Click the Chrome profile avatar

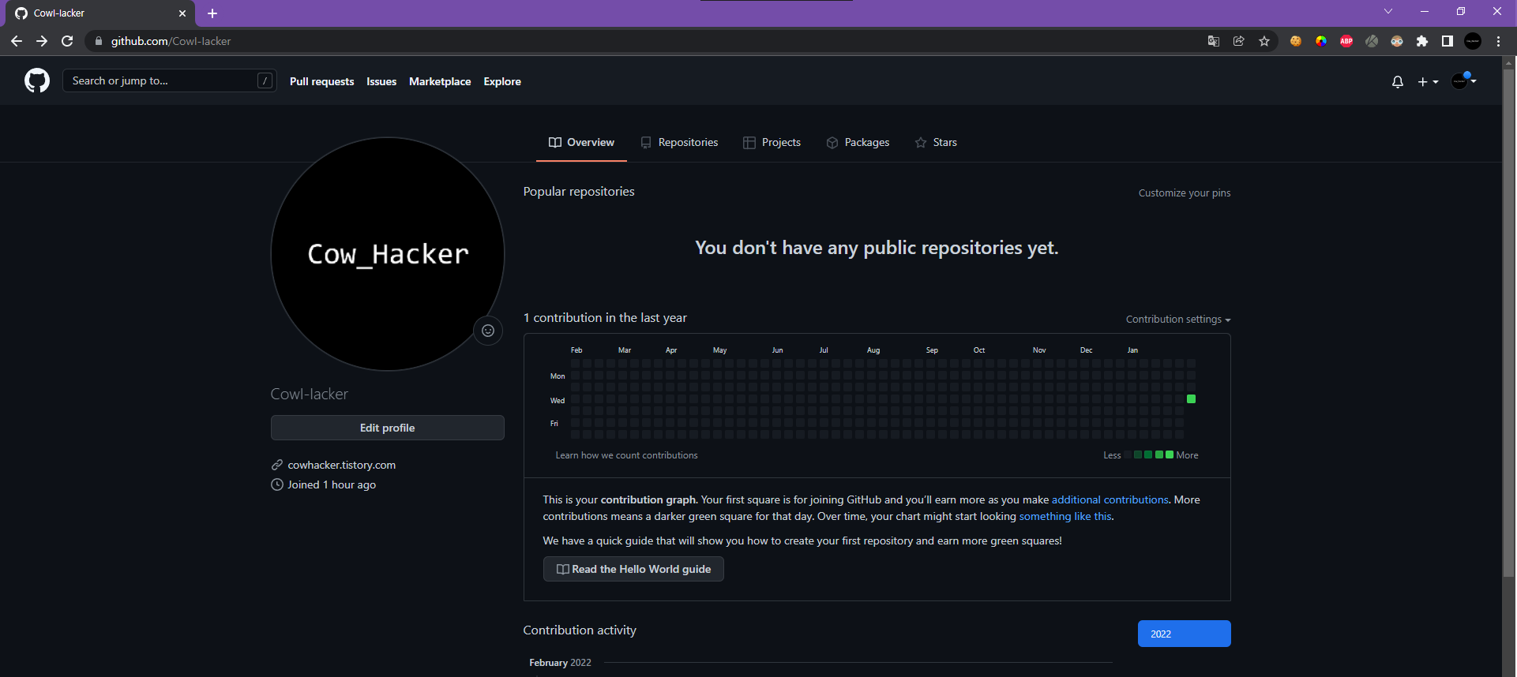click(1473, 41)
